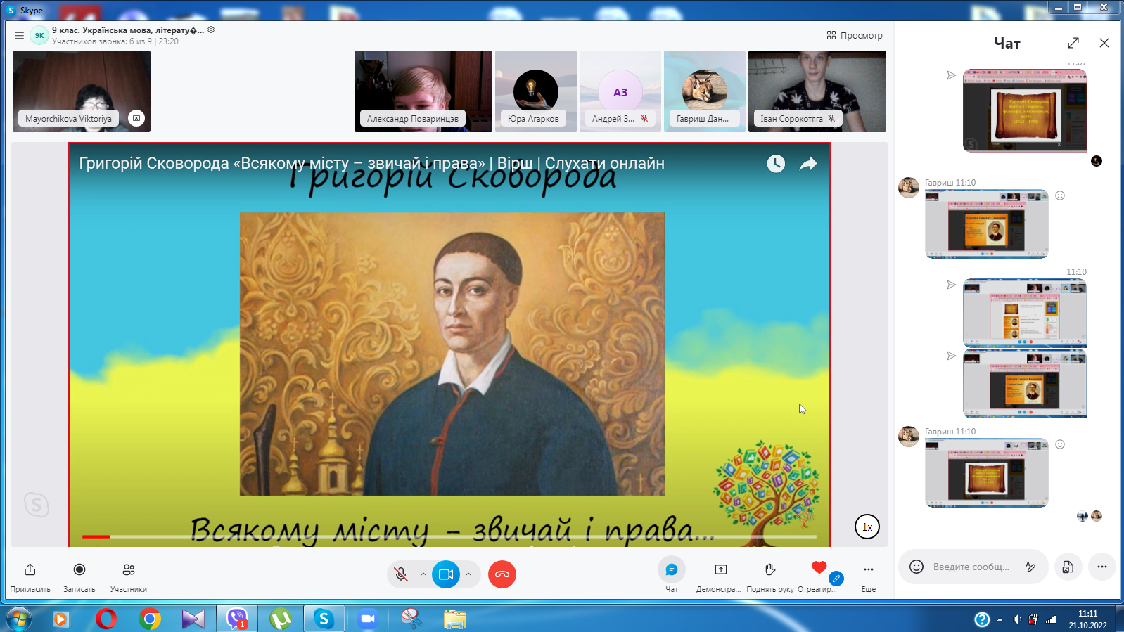Open Гавриш's last screenshot image

(x=987, y=472)
